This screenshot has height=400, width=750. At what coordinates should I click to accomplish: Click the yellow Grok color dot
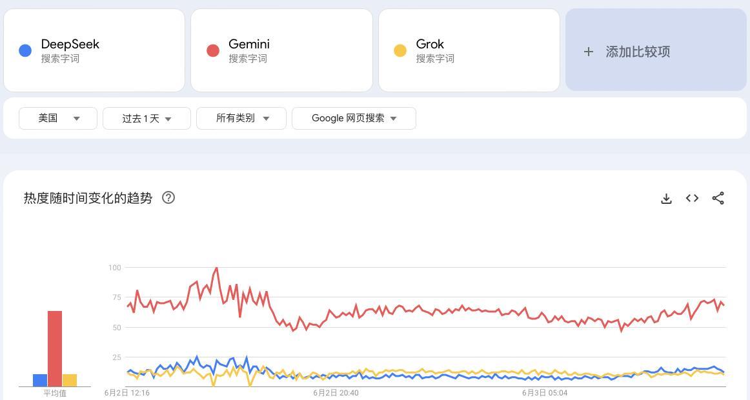[400, 50]
